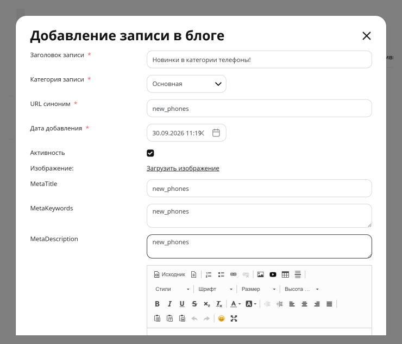Click the insert image icon in editor
This screenshot has height=344, width=402.
tap(260, 274)
